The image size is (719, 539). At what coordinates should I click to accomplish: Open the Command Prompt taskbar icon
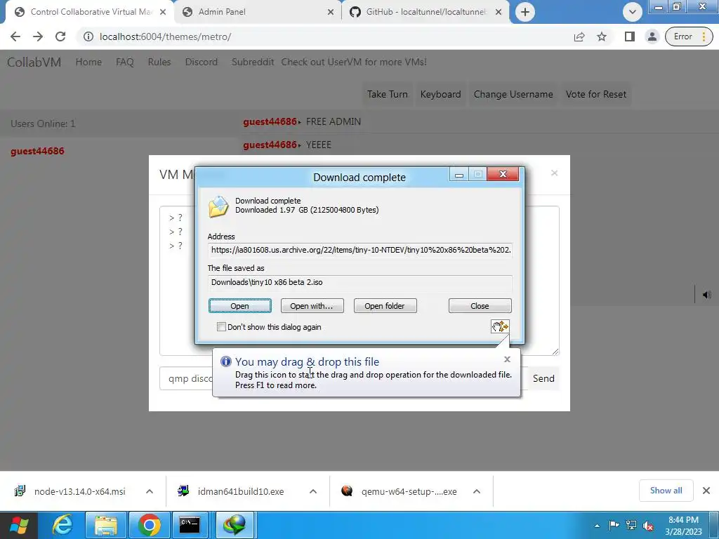pyautogui.click(x=190, y=525)
